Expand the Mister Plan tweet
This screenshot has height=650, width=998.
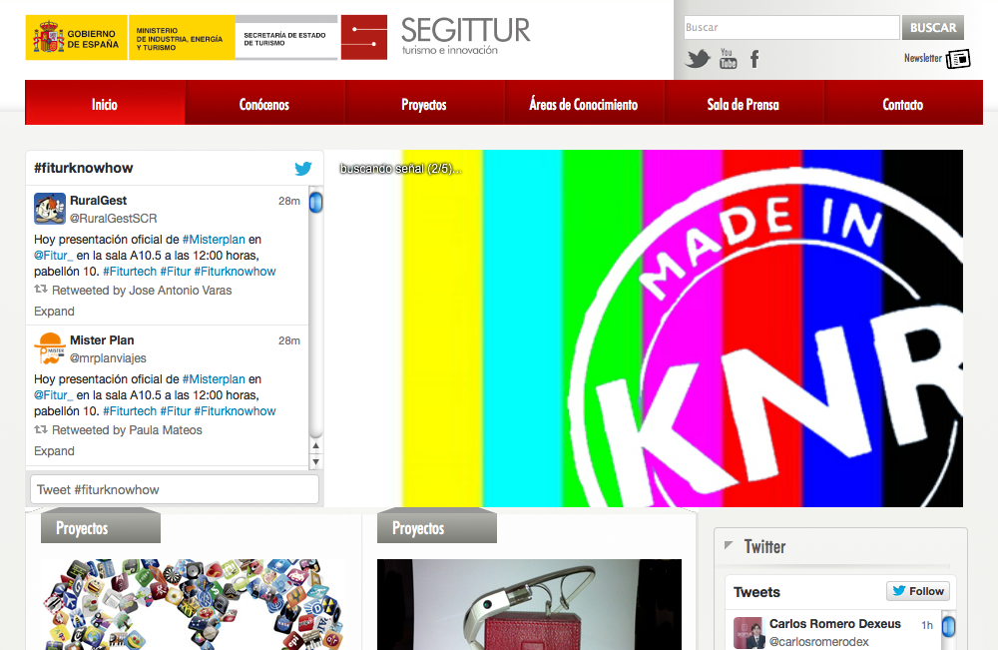[54, 450]
